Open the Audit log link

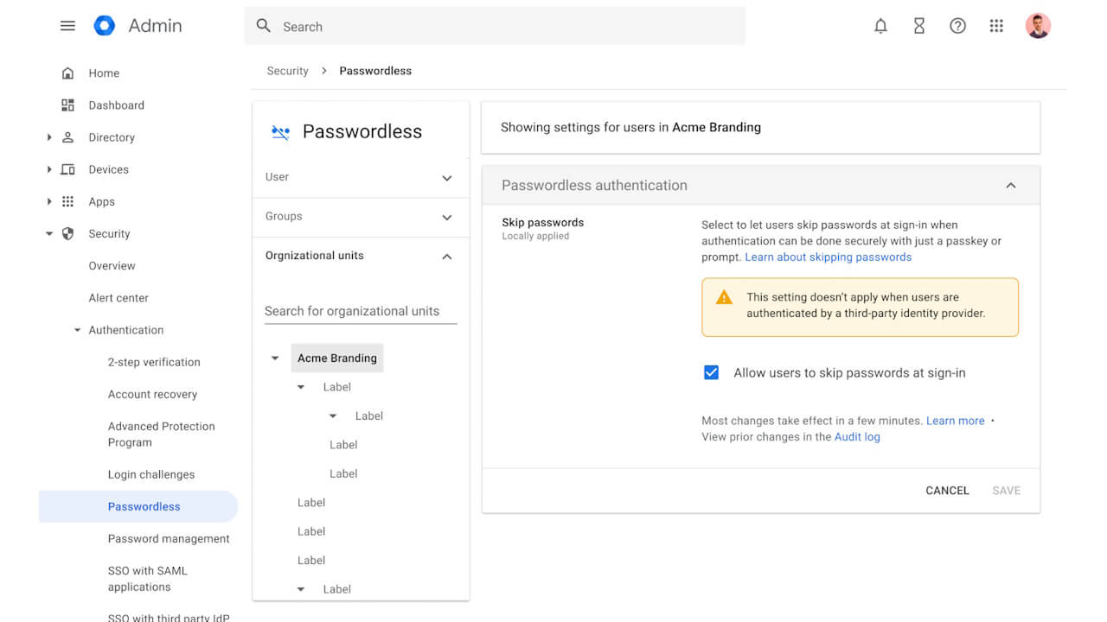[856, 436]
